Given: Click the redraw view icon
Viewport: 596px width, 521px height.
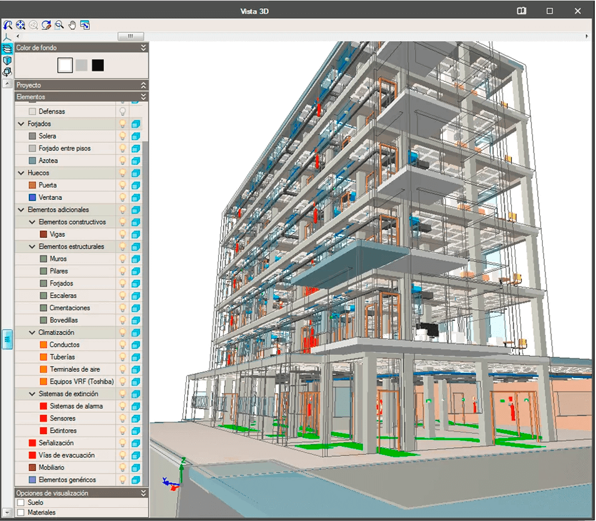Looking at the screenshot, I should tap(46, 25).
